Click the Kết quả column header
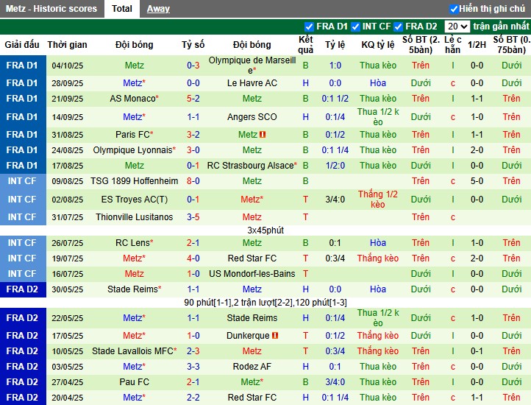This screenshot has height=405, width=531. [x=305, y=45]
